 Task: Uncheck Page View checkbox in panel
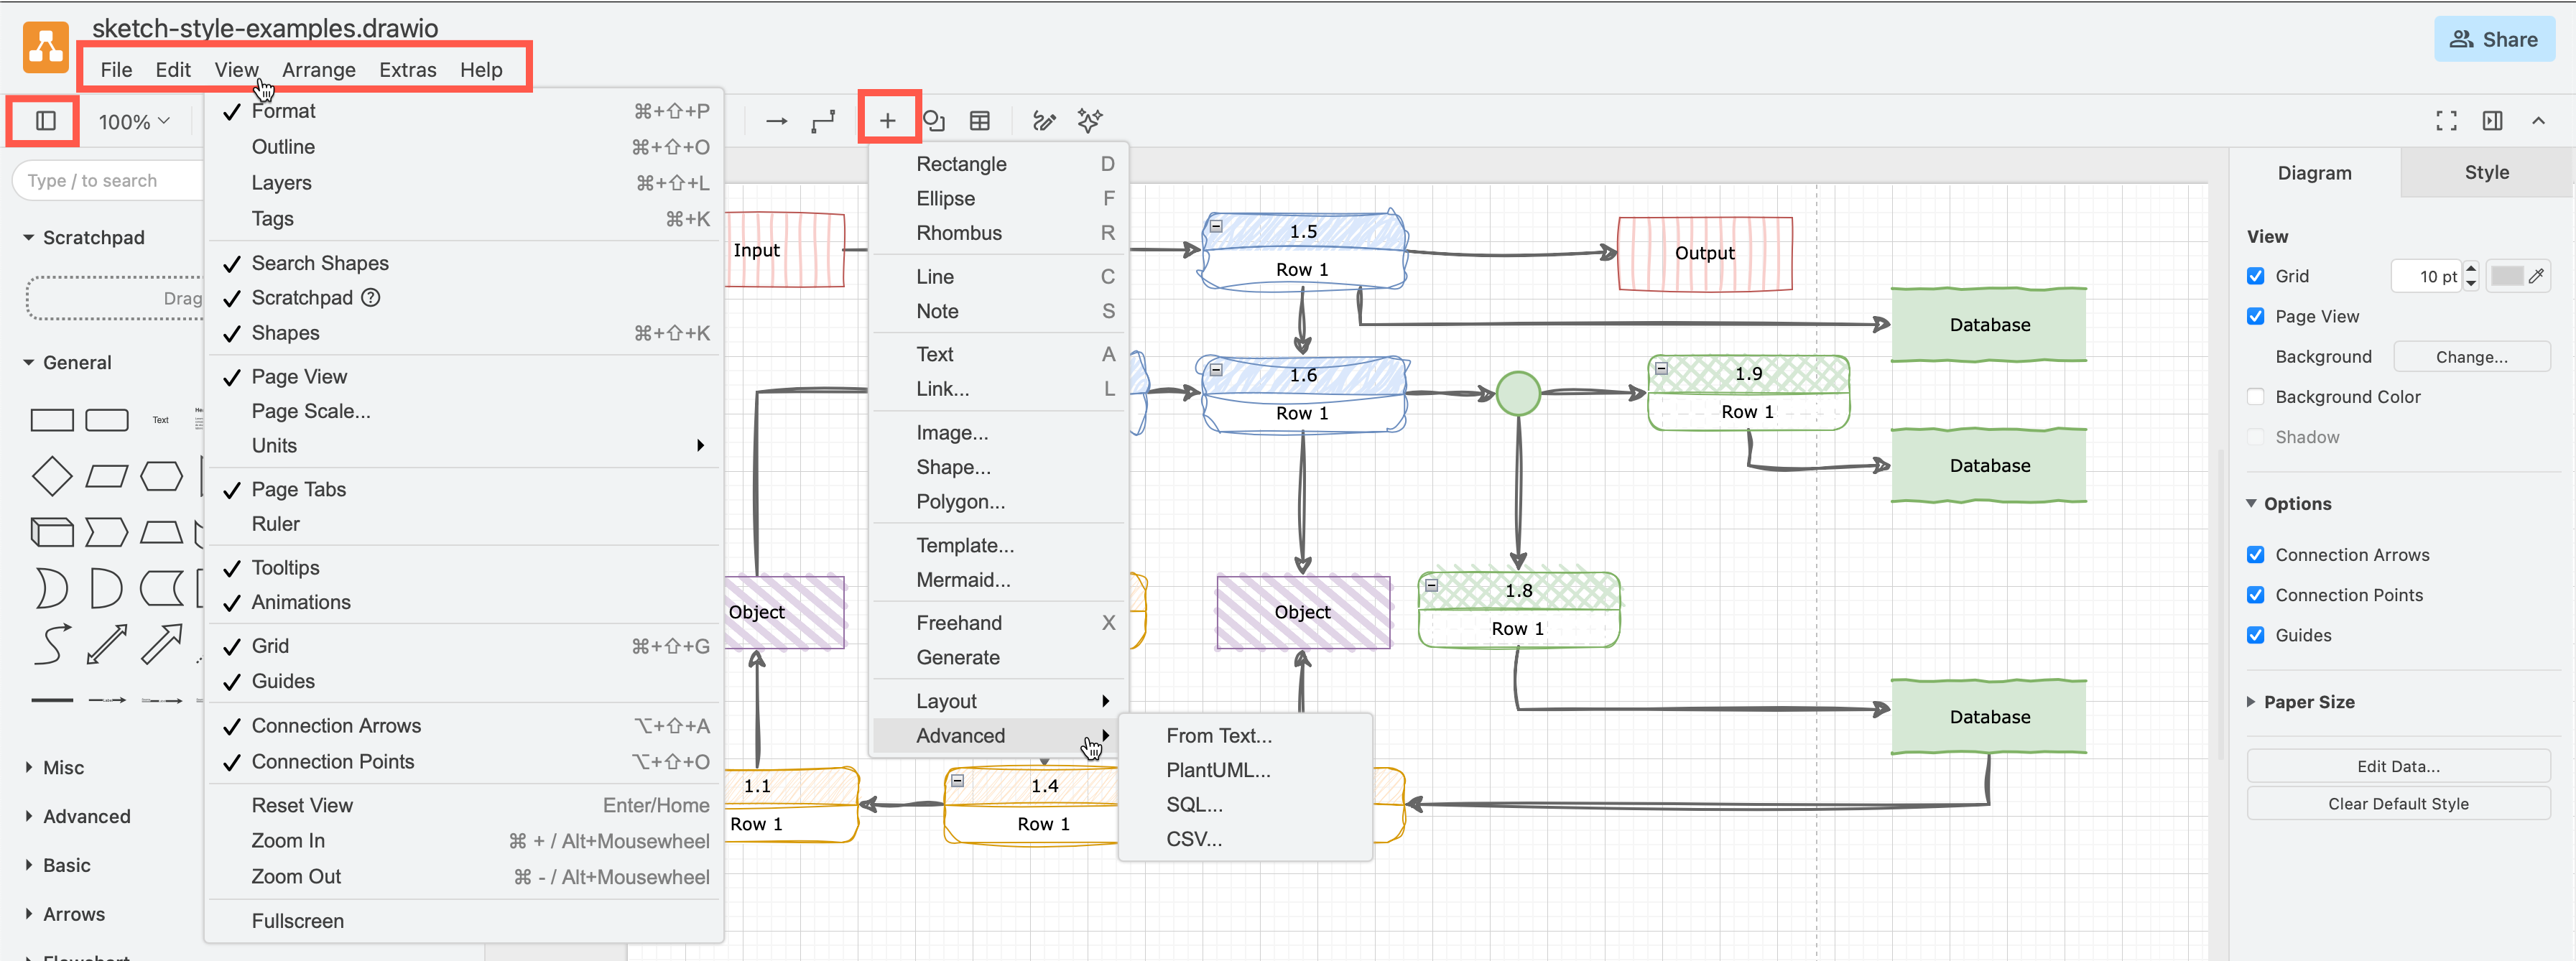click(x=2255, y=316)
